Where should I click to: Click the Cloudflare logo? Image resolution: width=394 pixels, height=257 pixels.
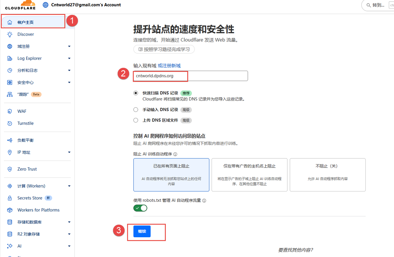[x=20, y=5]
